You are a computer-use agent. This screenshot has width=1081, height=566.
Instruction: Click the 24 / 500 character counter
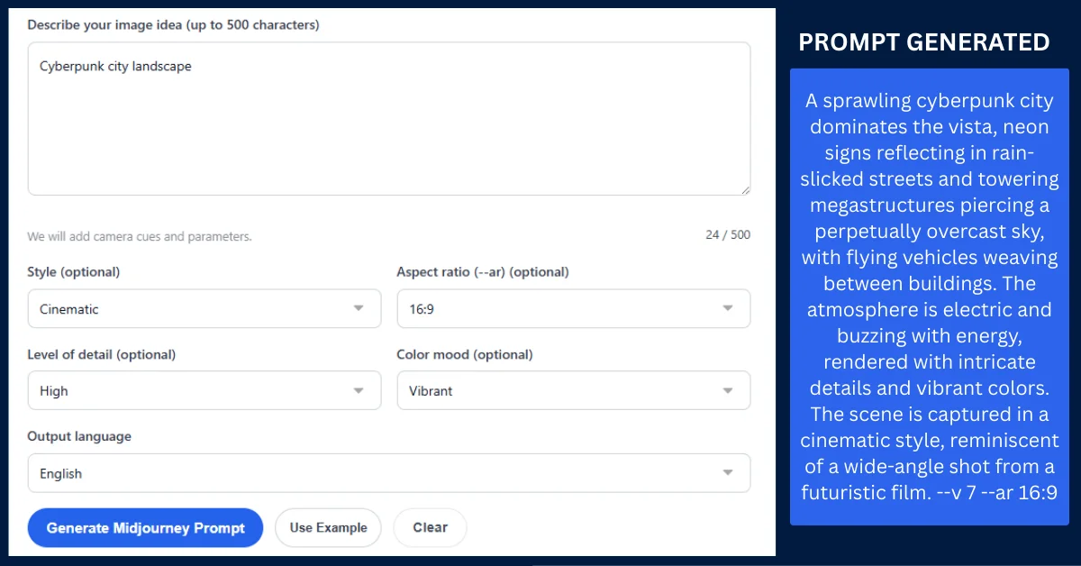[726, 235]
